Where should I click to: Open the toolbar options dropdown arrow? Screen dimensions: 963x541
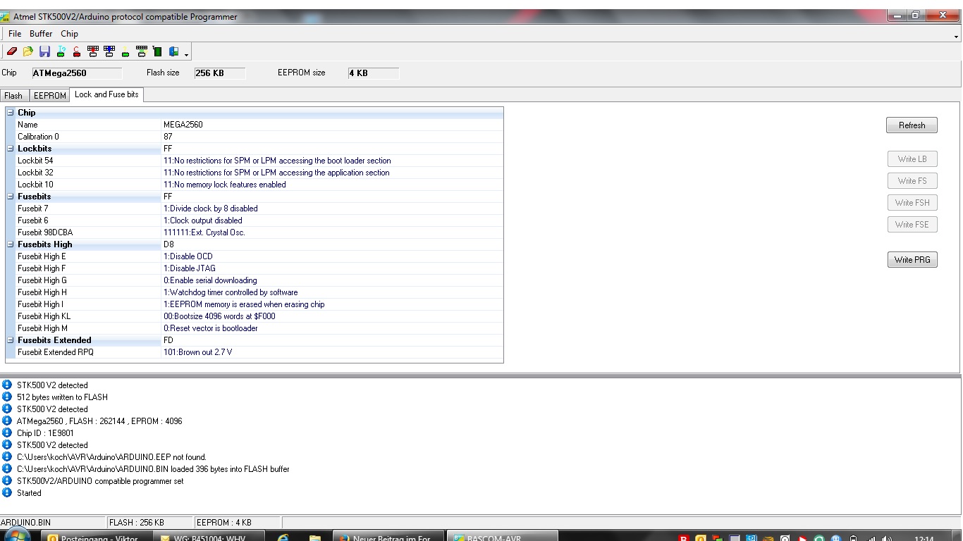186,54
